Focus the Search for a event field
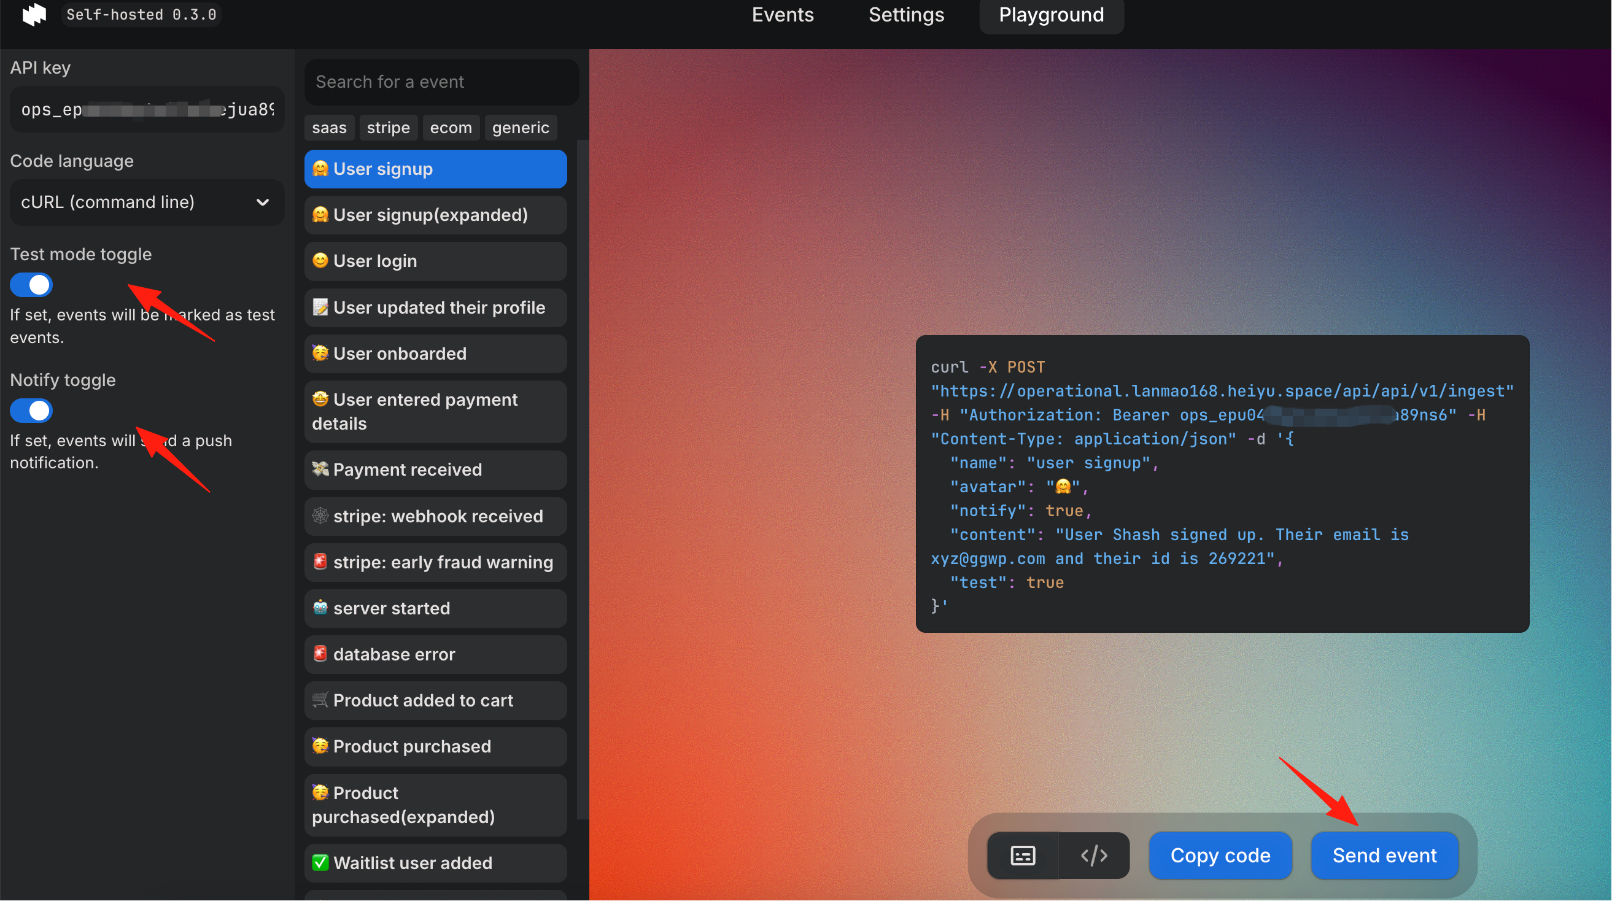The image size is (1612, 901). pyautogui.click(x=442, y=82)
